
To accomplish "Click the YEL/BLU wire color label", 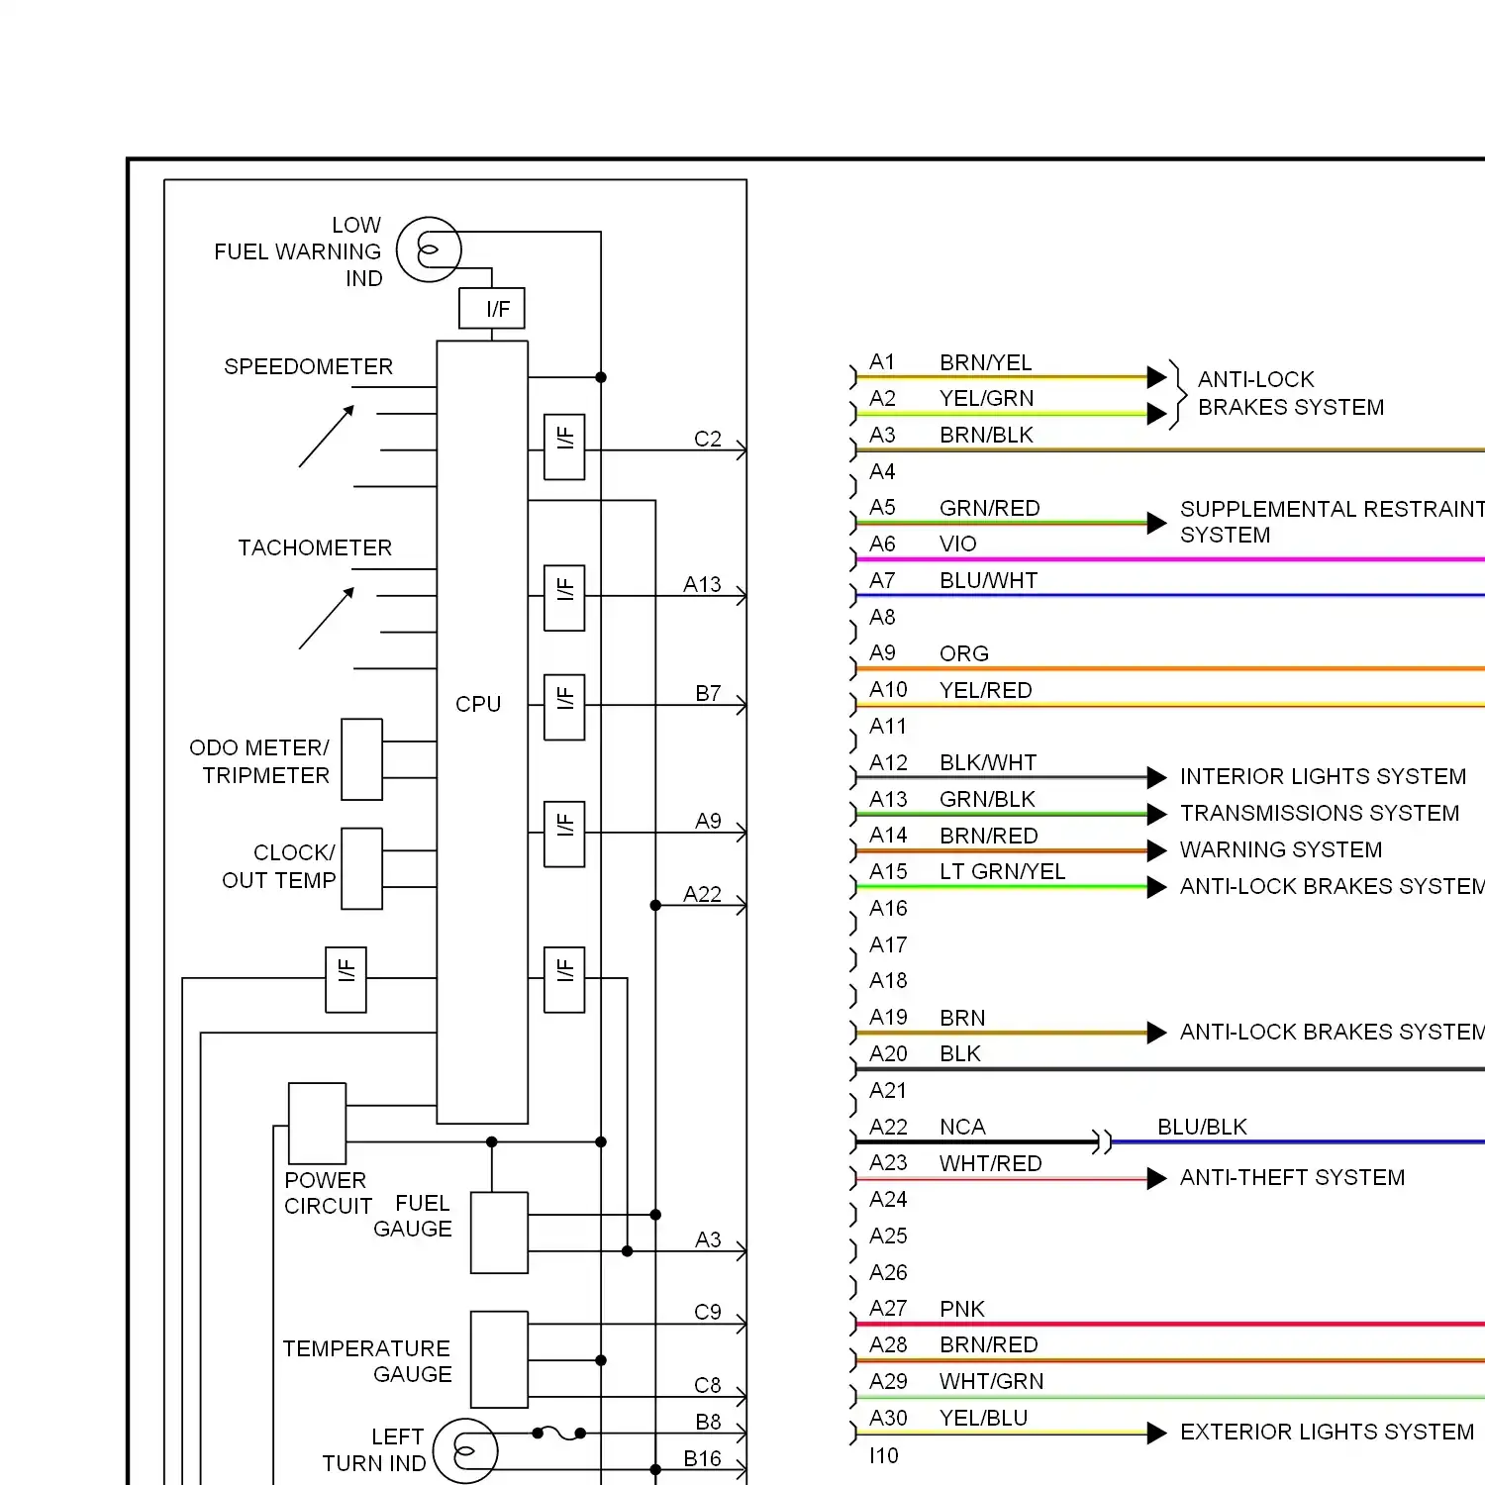I will pyautogui.click(x=984, y=1418).
